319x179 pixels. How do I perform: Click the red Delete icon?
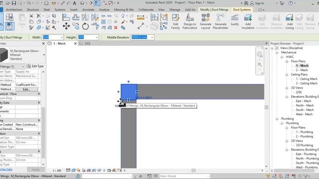point(116,28)
